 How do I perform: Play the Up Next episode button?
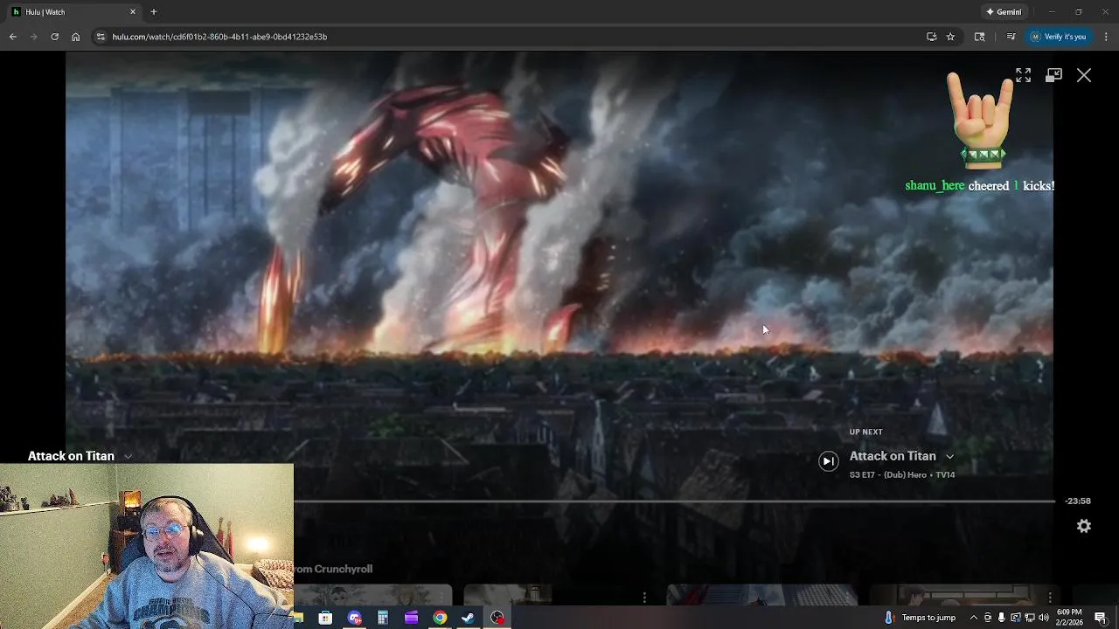(828, 461)
